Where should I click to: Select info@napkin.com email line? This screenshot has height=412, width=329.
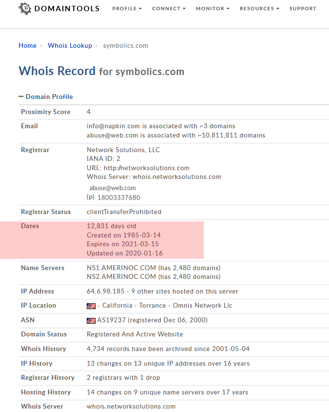(x=161, y=126)
